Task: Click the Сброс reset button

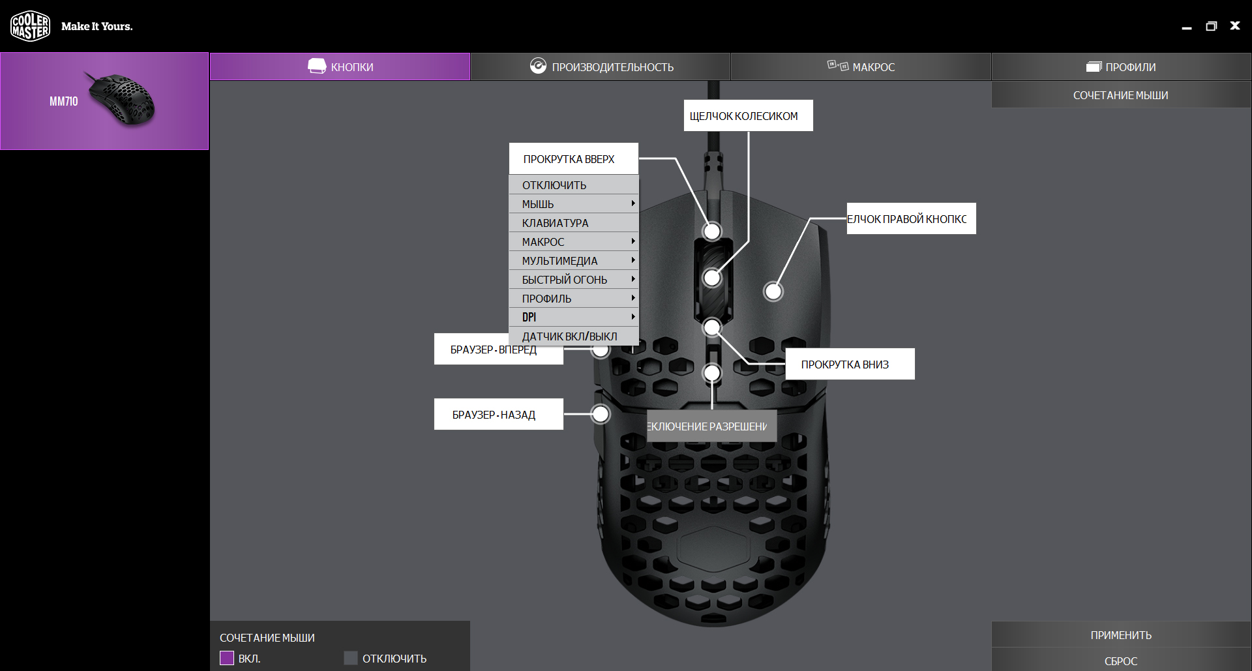Action: (1121, 661)
